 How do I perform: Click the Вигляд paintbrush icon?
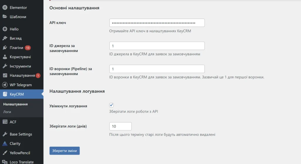click(5, 38)
